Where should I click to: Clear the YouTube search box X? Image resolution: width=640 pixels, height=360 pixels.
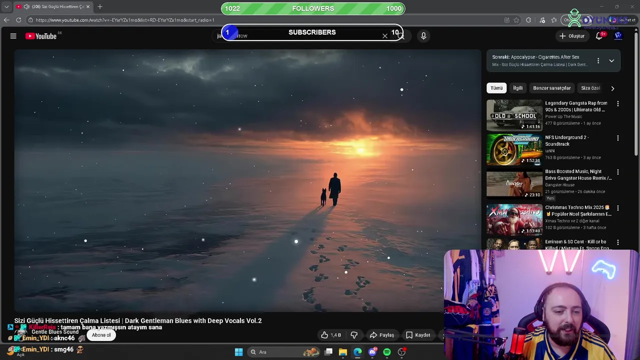[x=385, y=36]
